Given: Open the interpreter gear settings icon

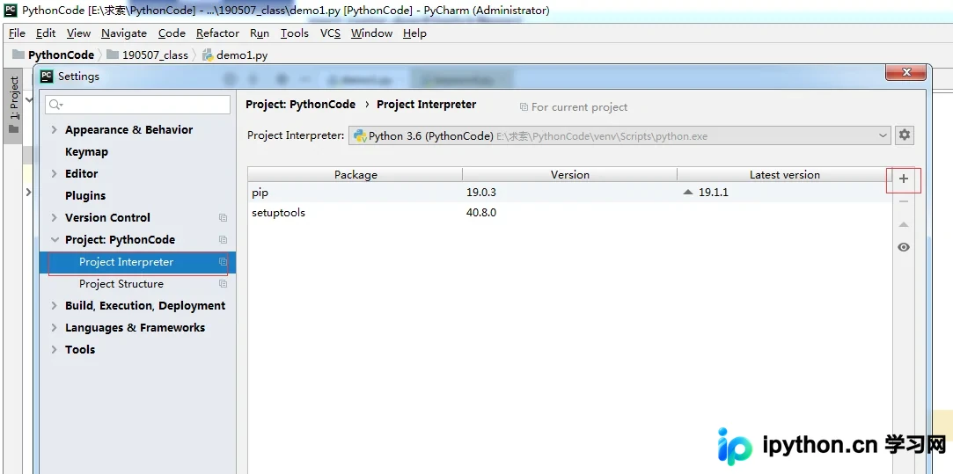Looking at the screenshot, I should (x=905, y=135).
